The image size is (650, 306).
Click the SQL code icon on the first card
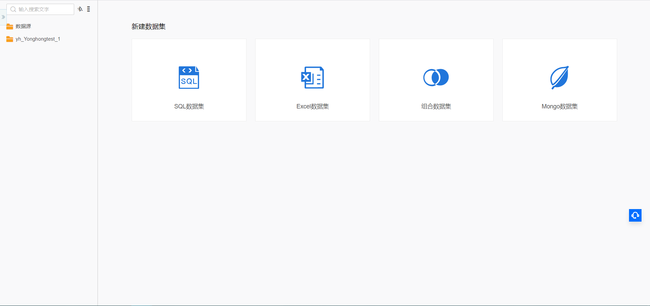(189, 77)
